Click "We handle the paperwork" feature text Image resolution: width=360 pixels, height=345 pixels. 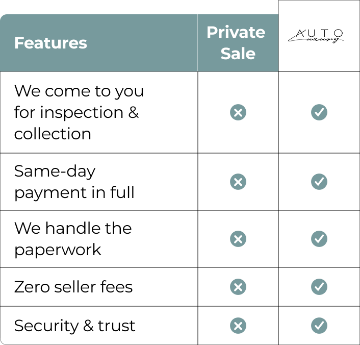pyautogui.click(x=73, y=239)
